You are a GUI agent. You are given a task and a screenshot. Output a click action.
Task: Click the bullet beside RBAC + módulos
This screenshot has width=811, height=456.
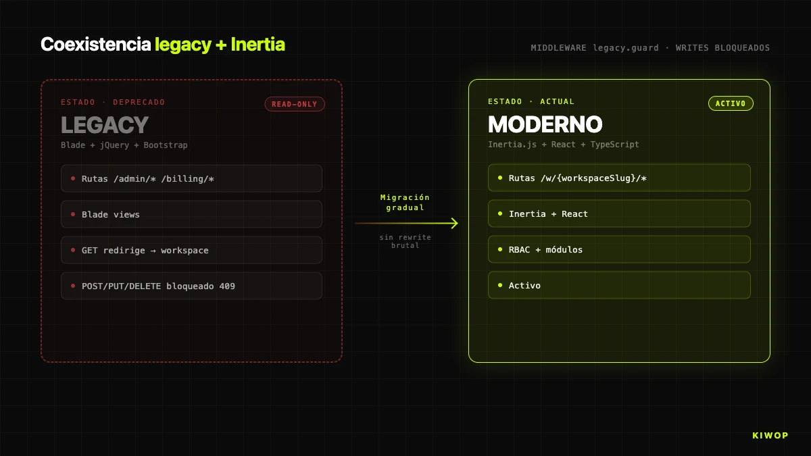coord(500,249)
